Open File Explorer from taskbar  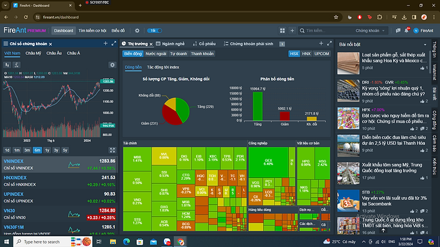click(113, 242)
